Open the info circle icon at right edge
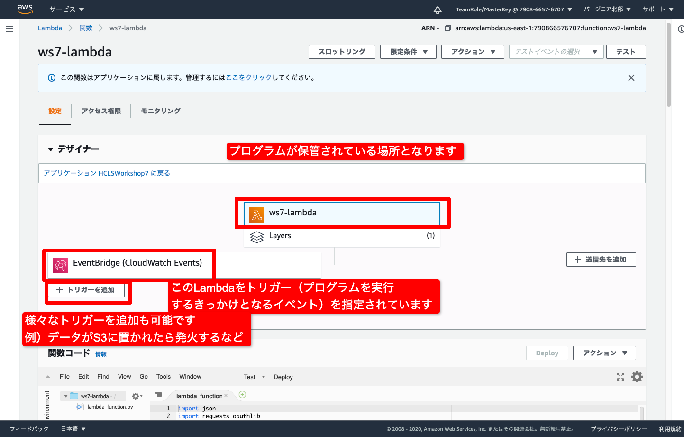The image size is (684, 437). [681, 29]
